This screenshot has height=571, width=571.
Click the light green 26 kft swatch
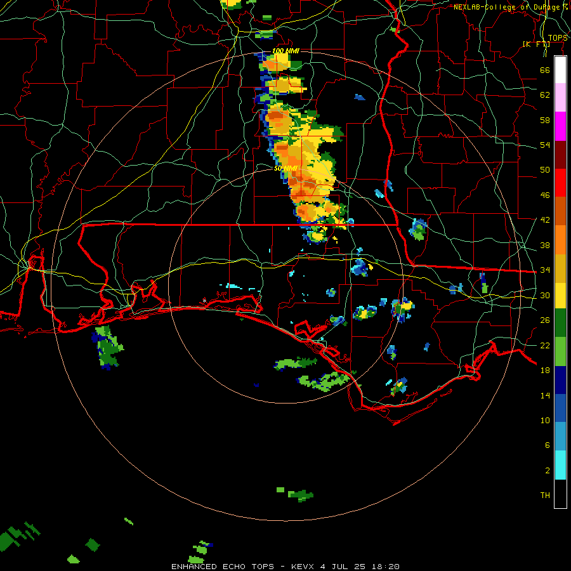[560, 351]
